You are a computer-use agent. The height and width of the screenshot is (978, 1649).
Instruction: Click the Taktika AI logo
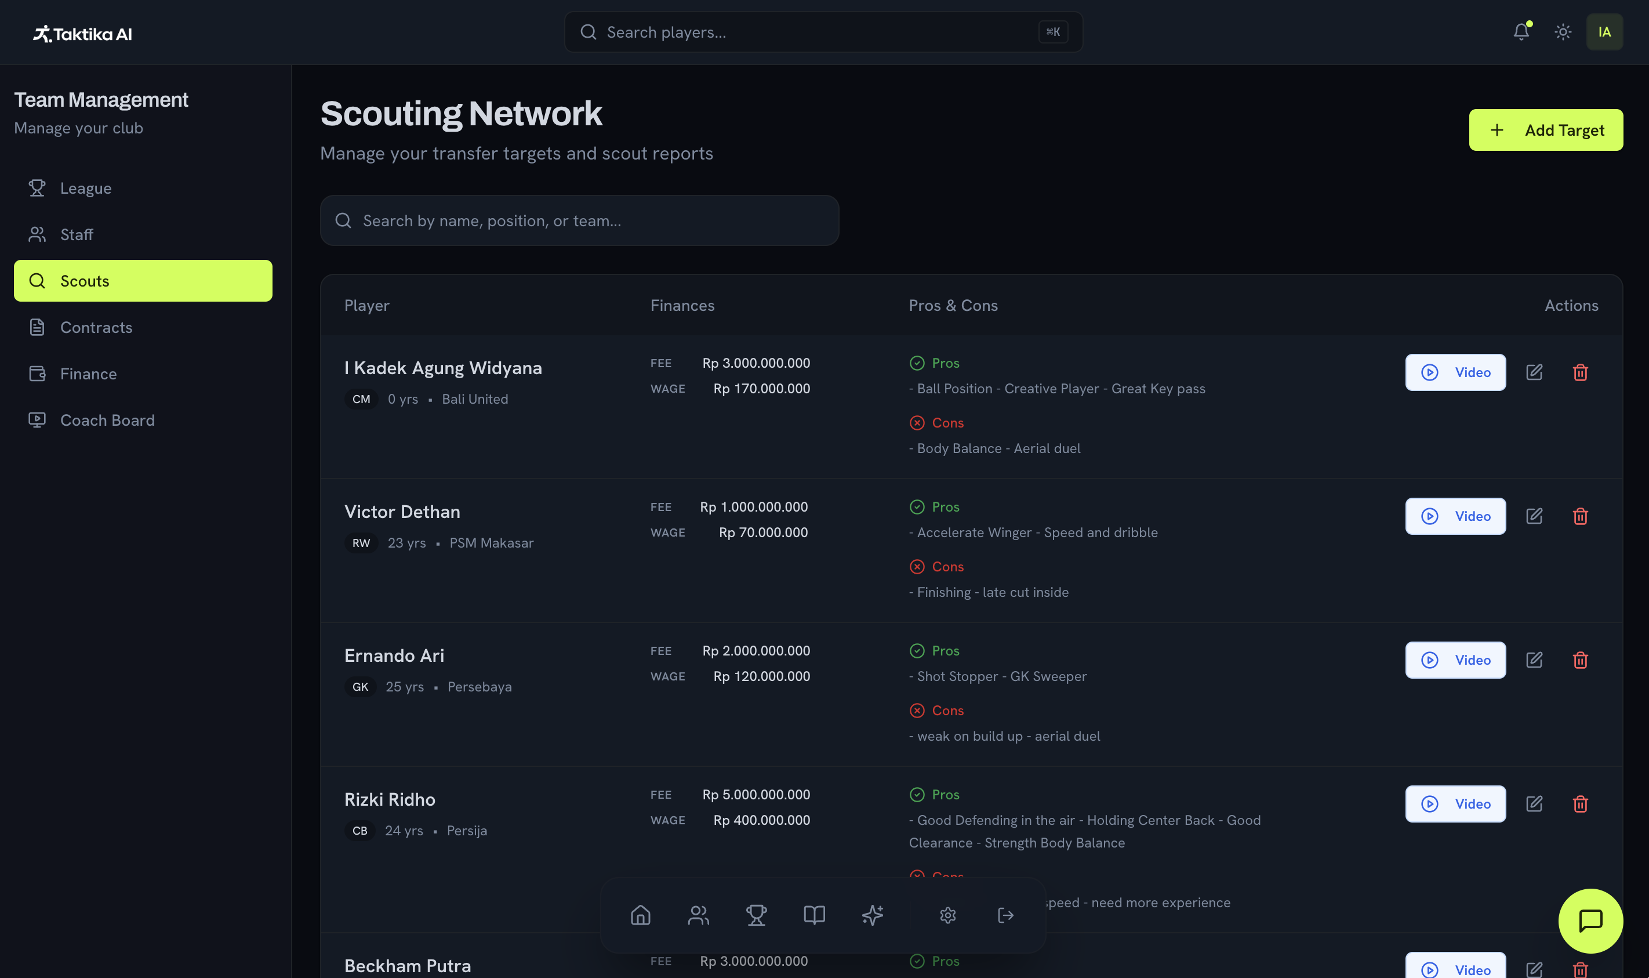point(82,33)
